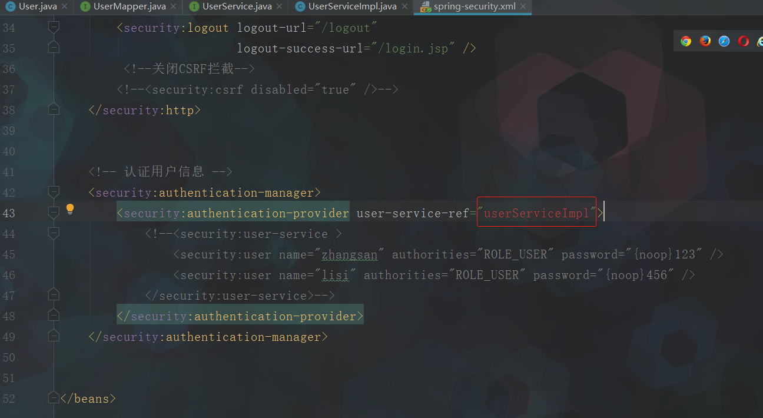Toggle the fold marker on line 35
The height and width of the screenshot is (418, 763).
[54, 48]
